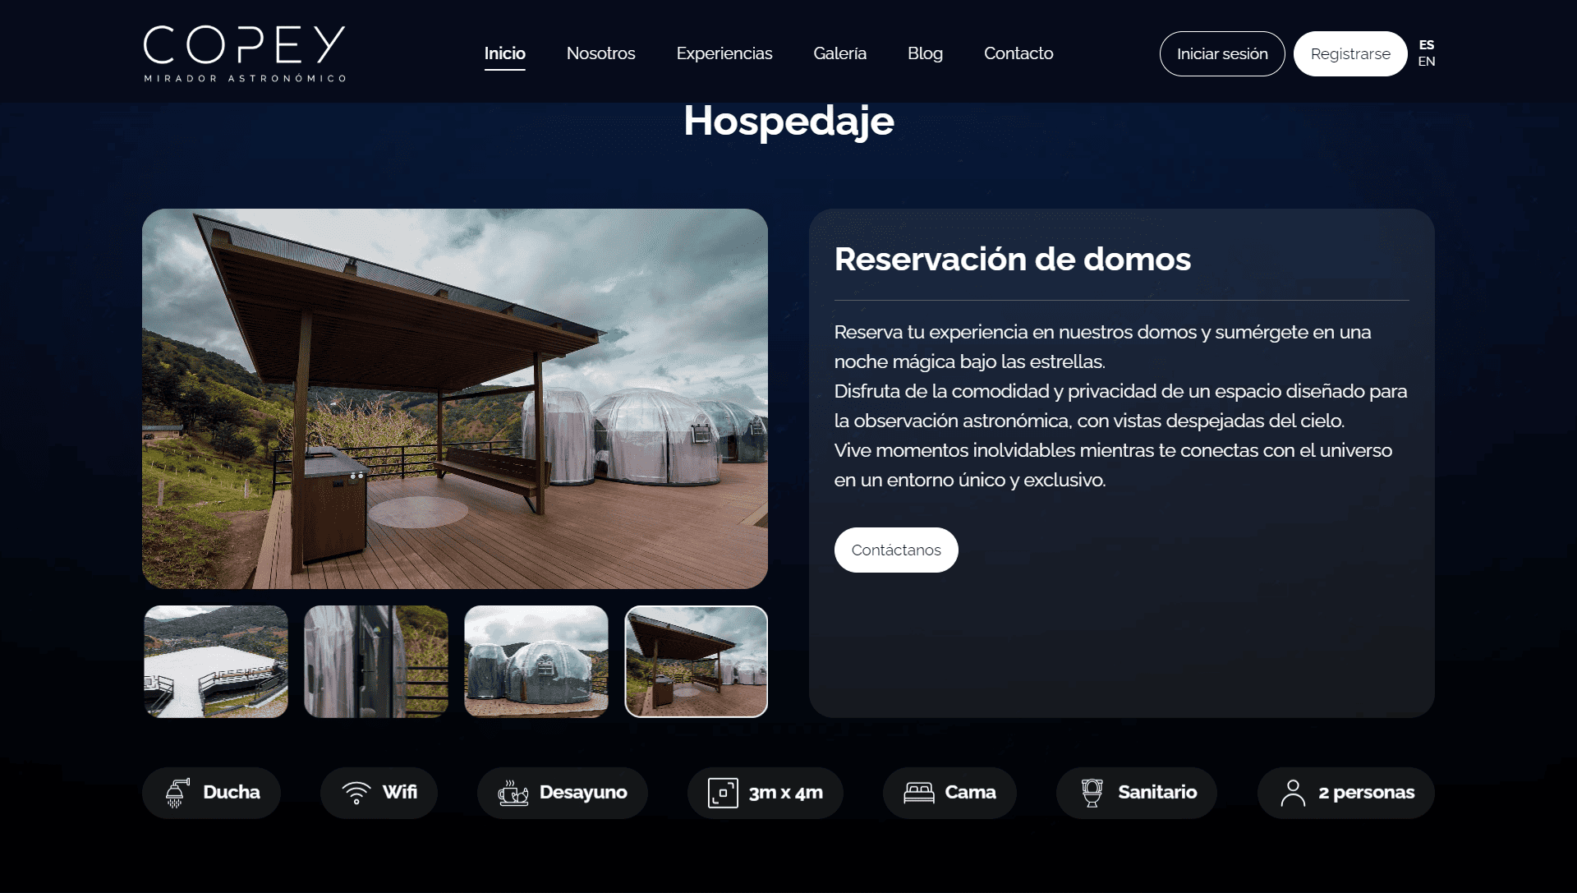Click the bed icon beside Cama
The width and height of the screenshot is (1577, 893).
pyautogui.click(x=919, y=793)
